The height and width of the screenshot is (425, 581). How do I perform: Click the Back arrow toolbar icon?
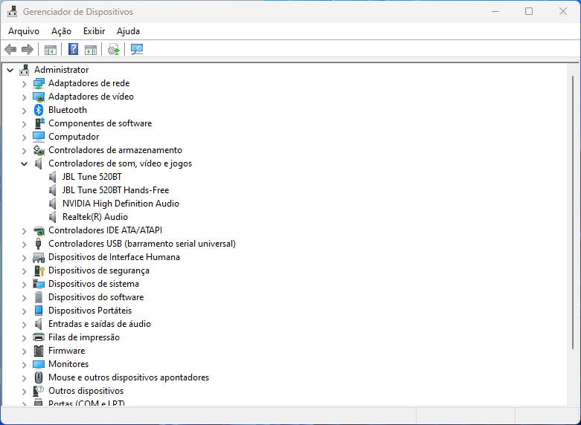10,49
